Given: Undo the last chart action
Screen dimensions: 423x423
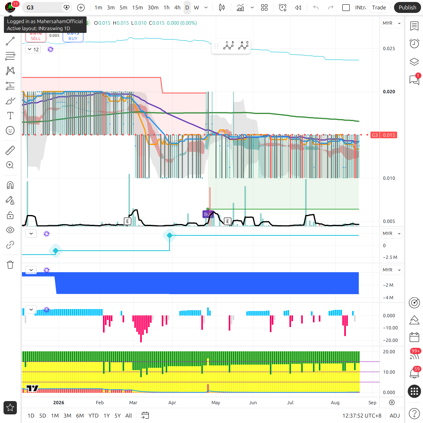Looking at the screenshot, I should click(316, 7).
